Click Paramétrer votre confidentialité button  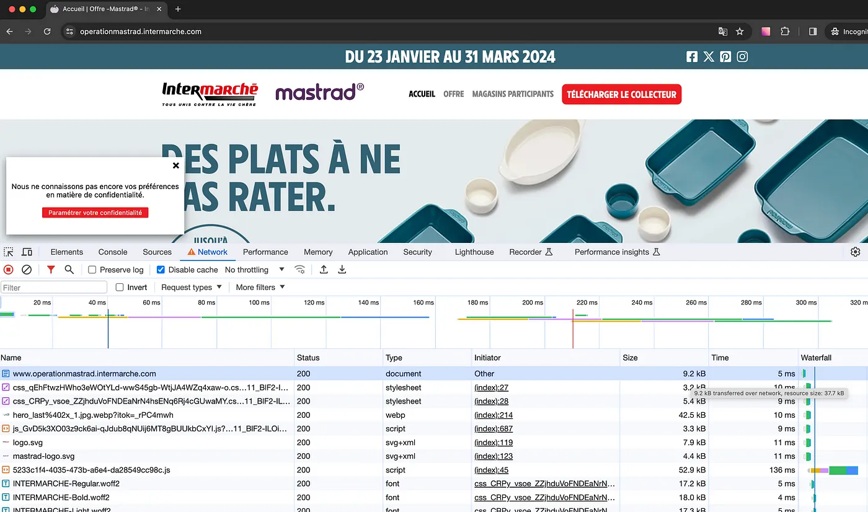95,213
